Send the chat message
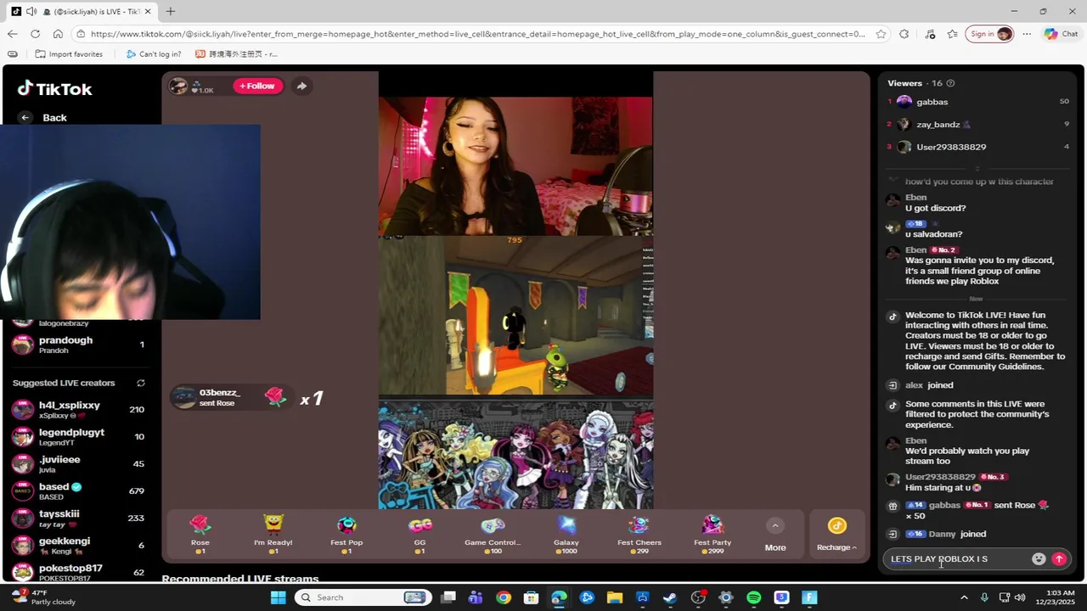 (1059, 559)
